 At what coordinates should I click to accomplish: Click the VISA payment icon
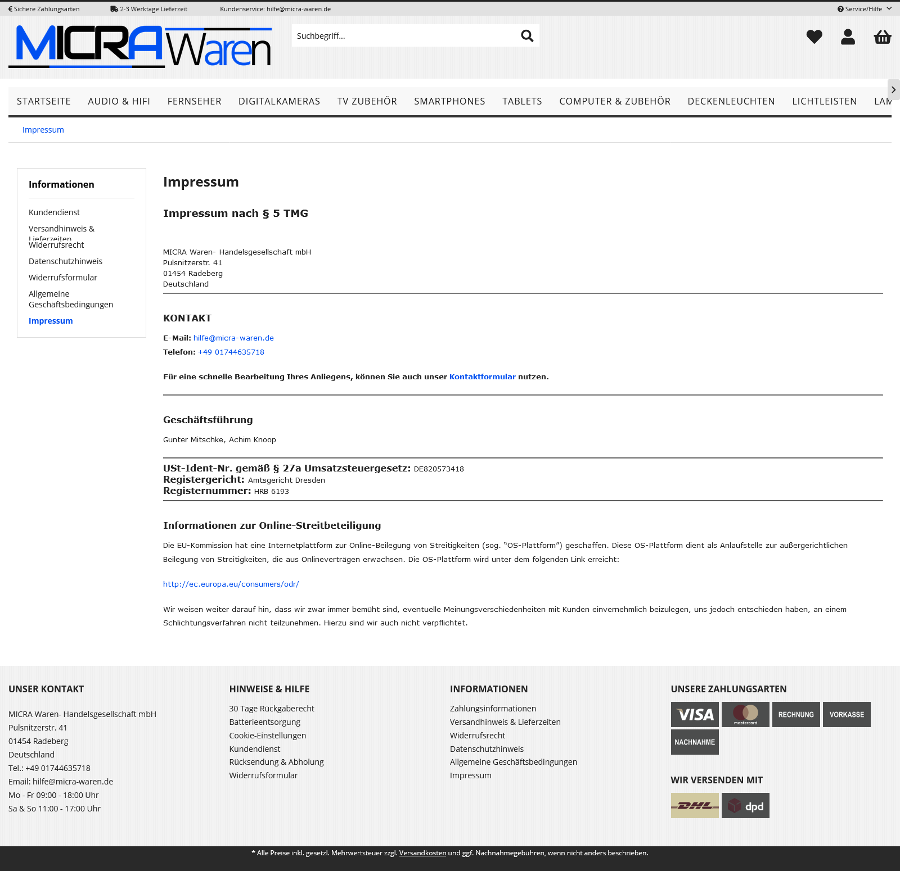click(x=695, y=714)
